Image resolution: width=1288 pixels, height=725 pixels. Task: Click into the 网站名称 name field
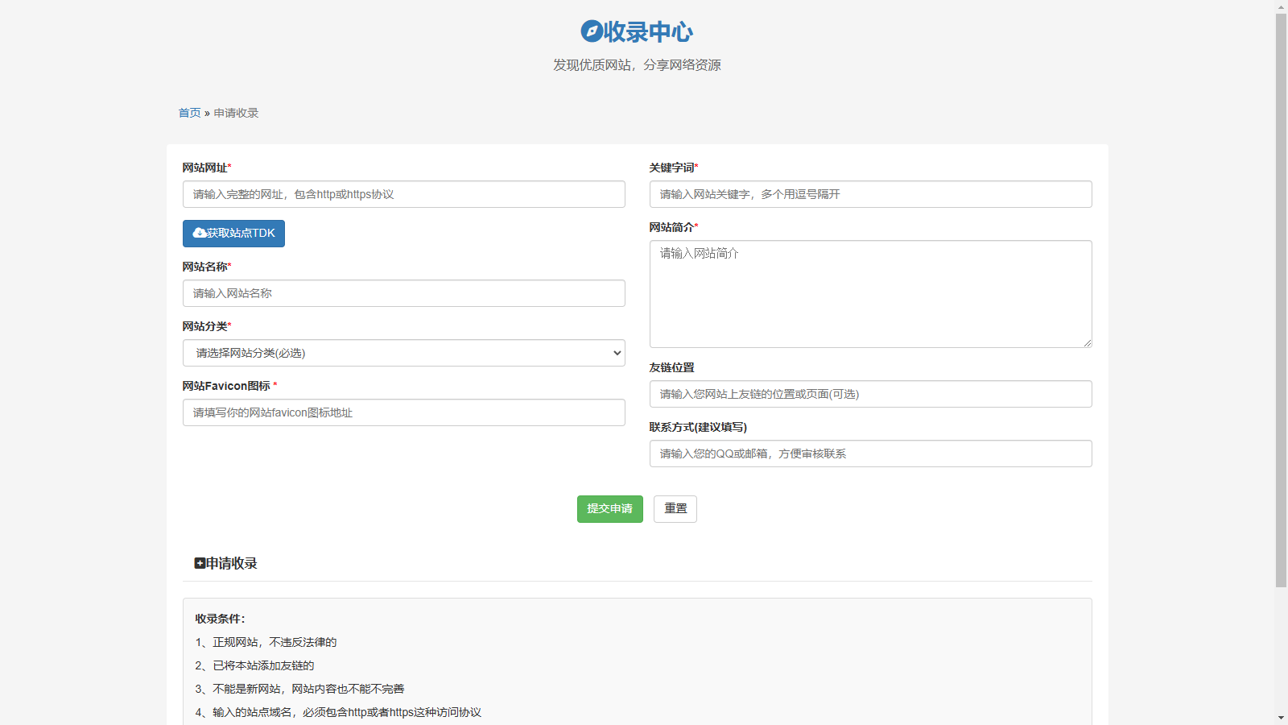tap(403, 293)
